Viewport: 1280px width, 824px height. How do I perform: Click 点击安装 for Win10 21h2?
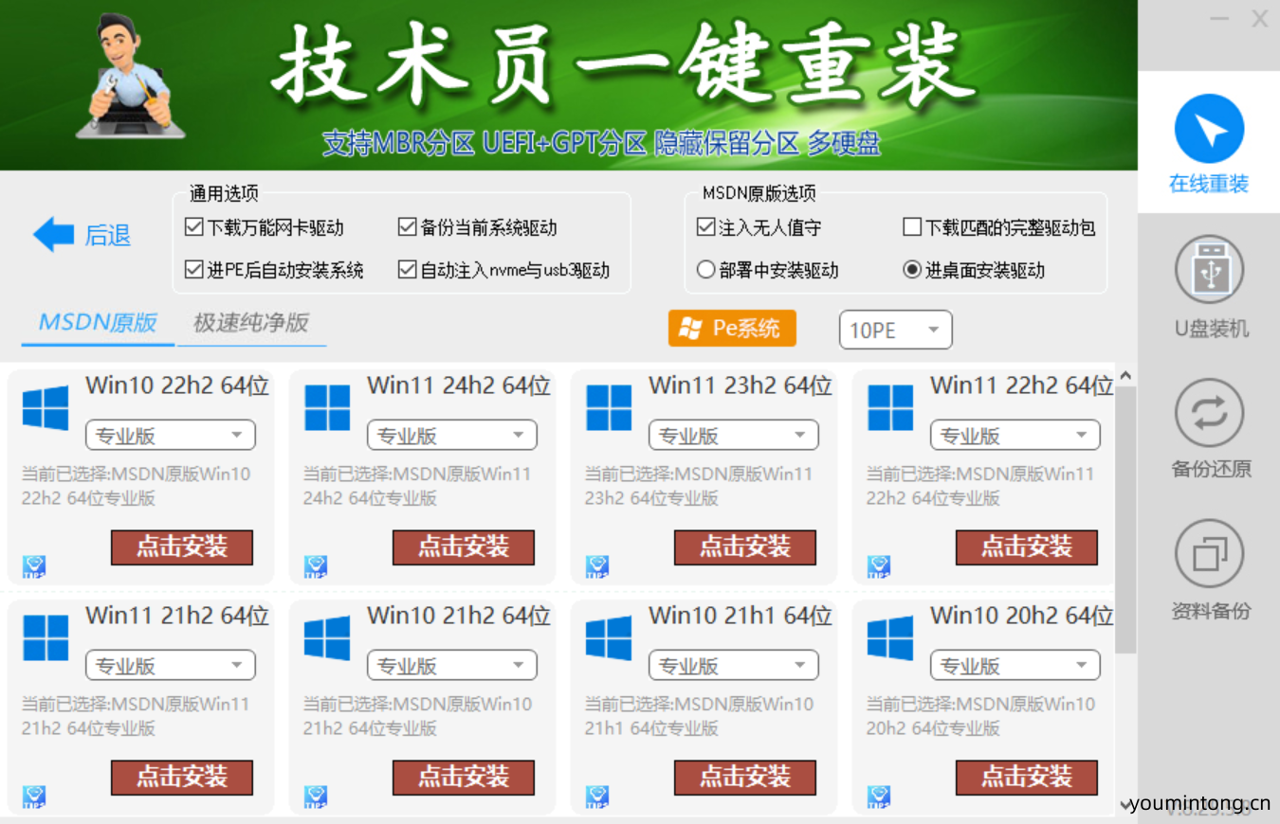click(464, 778)
